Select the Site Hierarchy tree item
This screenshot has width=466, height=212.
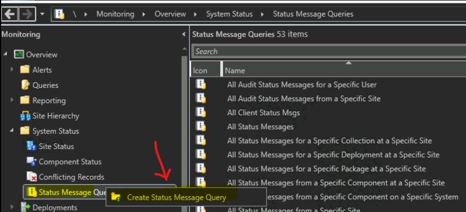pos(56,116)
